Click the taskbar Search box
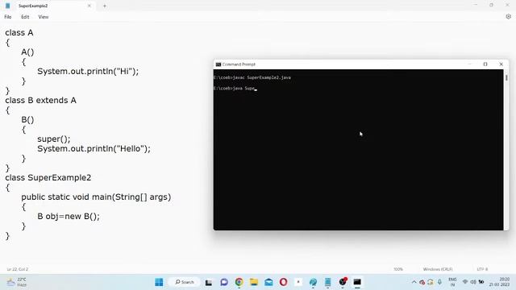Screen dimensions: 516x290 pyautogui.click(x=185, y=282)
